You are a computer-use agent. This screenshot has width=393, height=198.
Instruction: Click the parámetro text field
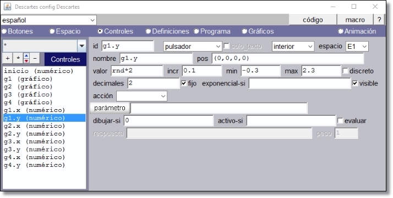219,109
